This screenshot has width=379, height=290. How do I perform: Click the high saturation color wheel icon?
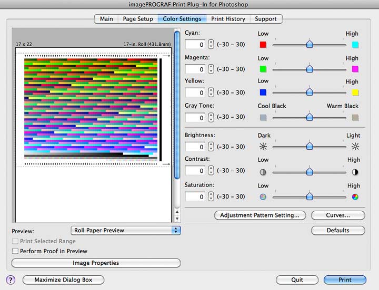pyautogui.click(x=355, y=197)
